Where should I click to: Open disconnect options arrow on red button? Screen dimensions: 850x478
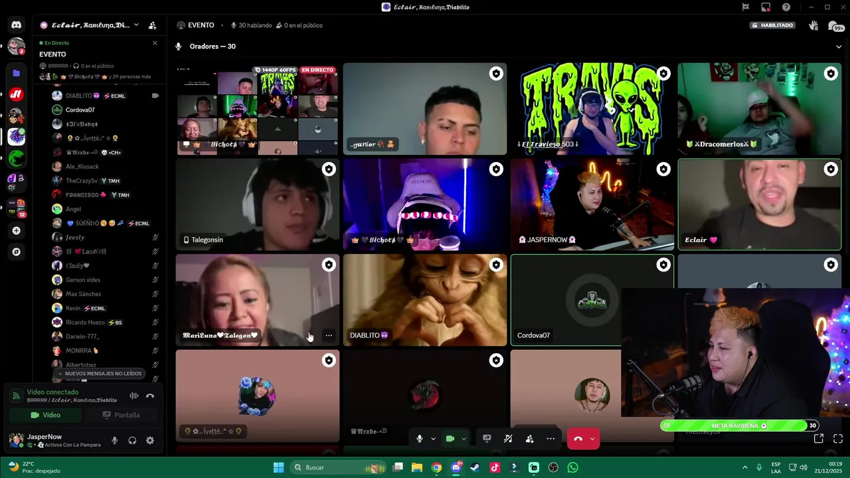point(592,439)
